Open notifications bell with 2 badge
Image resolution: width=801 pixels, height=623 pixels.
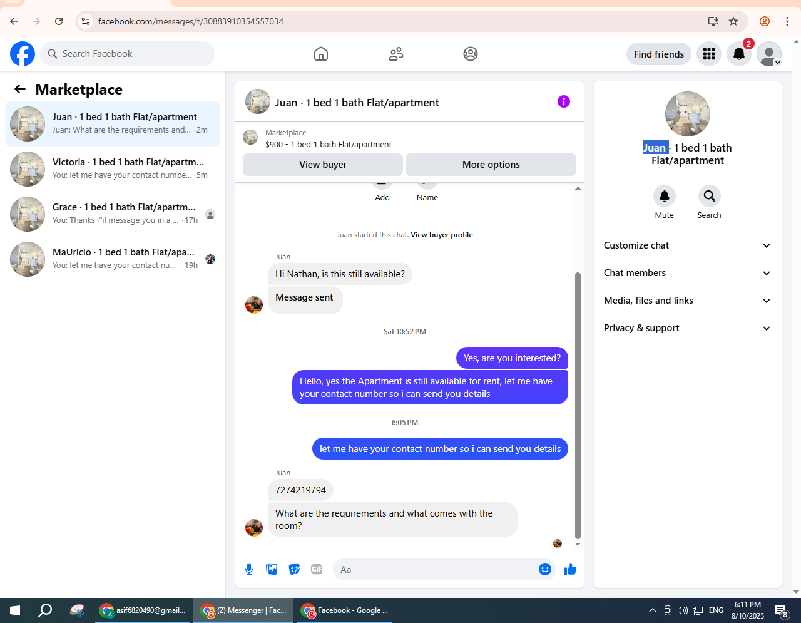click(x=739, y=54)
